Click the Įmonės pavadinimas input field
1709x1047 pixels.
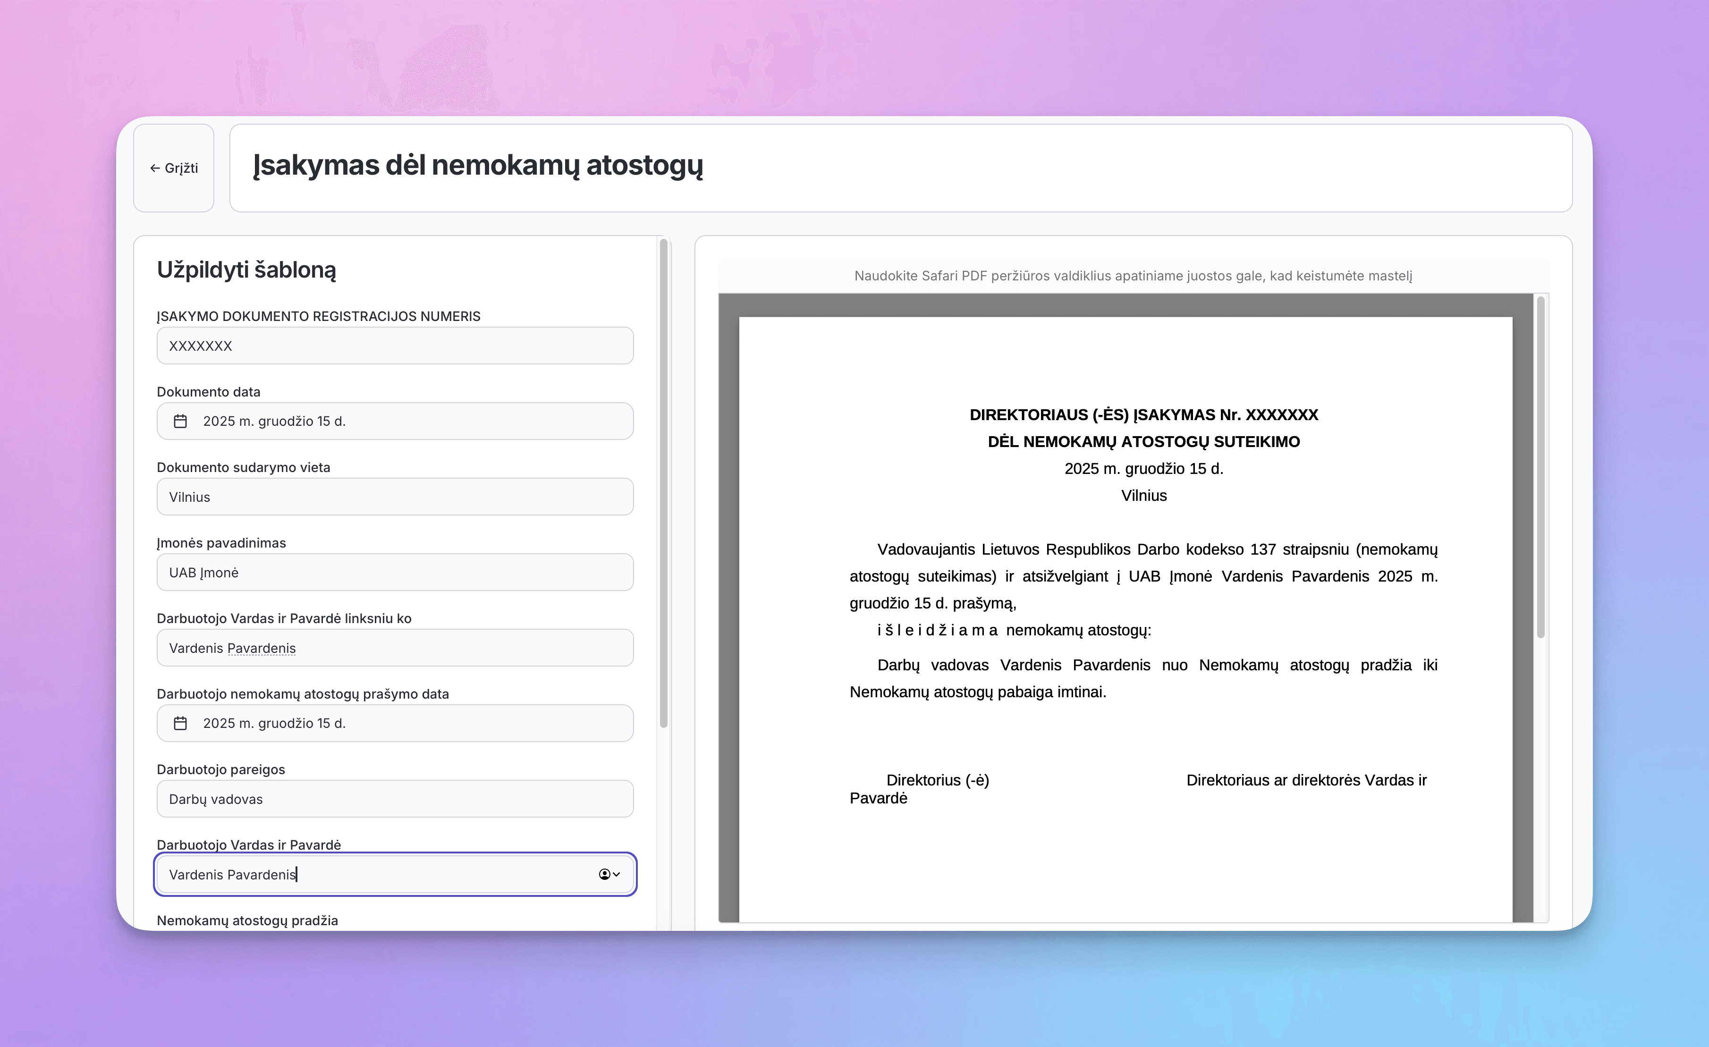pyautogui.click(x=395, y=572)
